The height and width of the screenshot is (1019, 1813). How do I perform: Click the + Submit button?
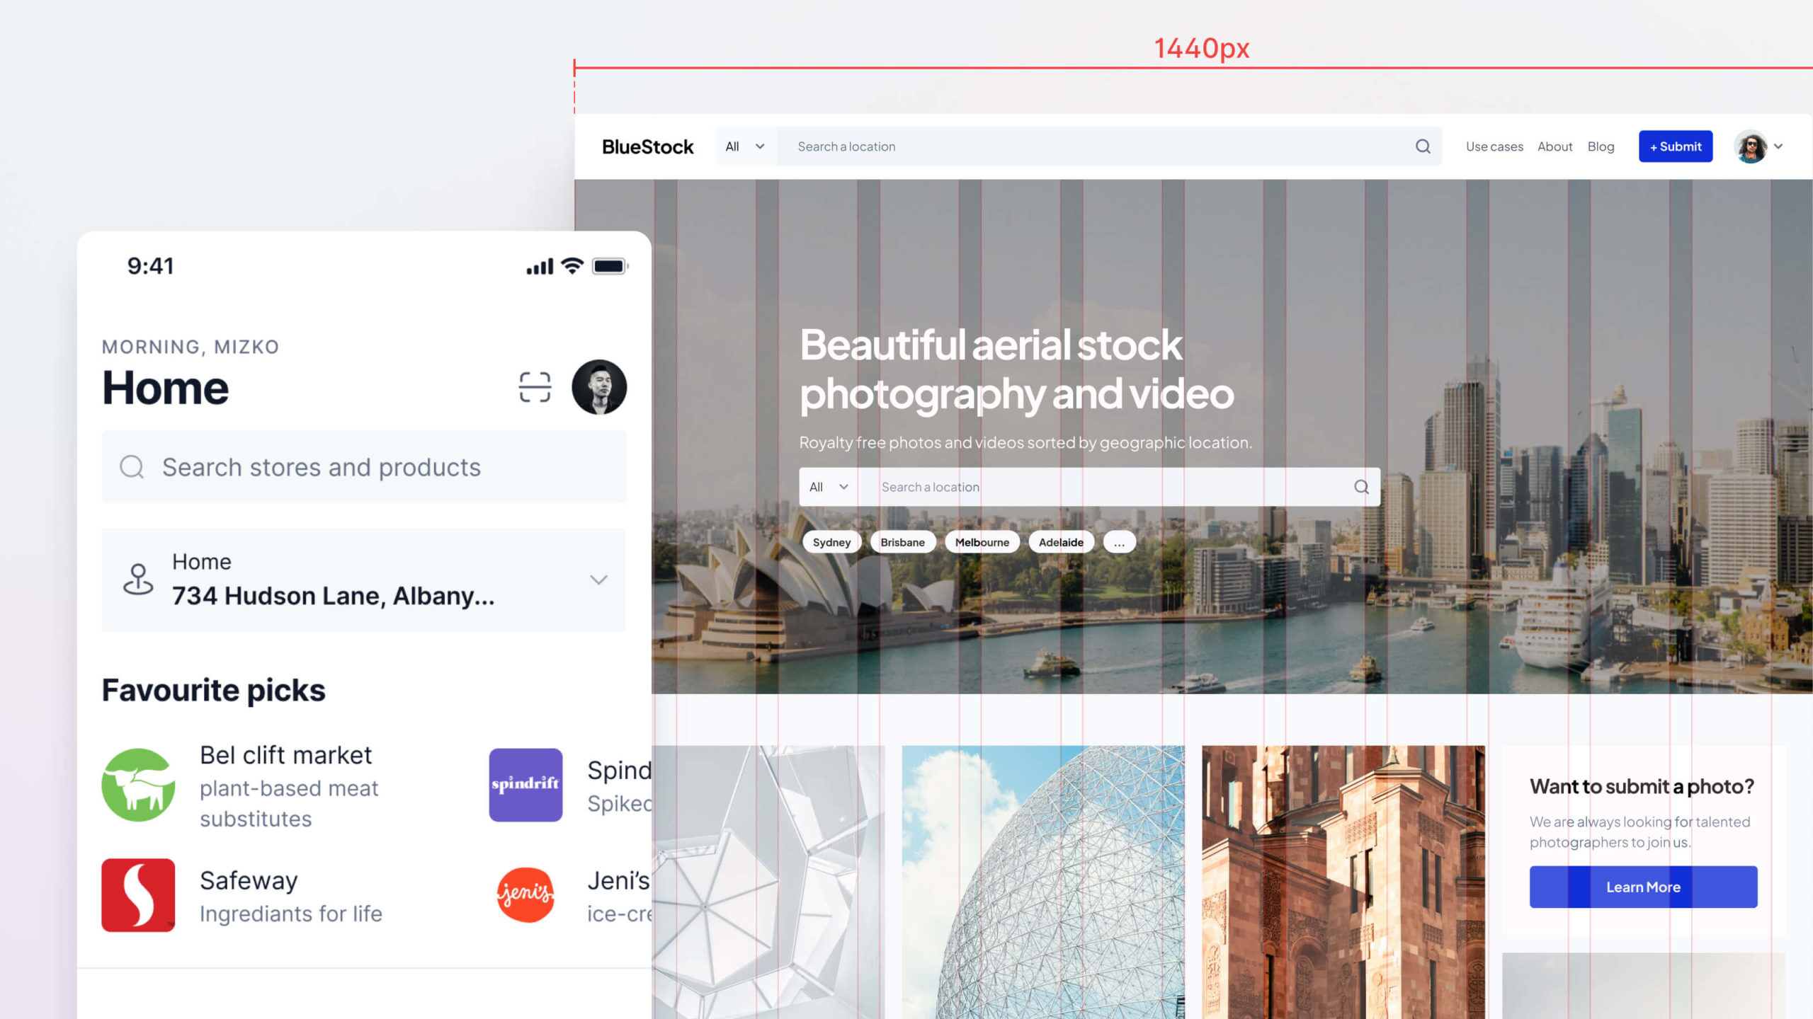[1676, 146]
